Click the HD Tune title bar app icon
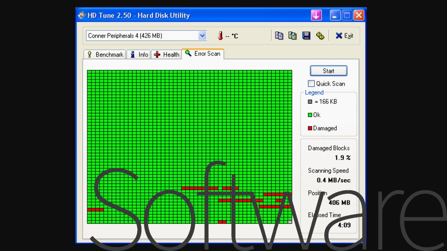This screenshot has height=251, width=447. (x=82, y=15)
